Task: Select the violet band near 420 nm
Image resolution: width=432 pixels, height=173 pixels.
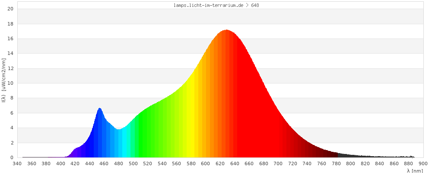Action: 75,153
